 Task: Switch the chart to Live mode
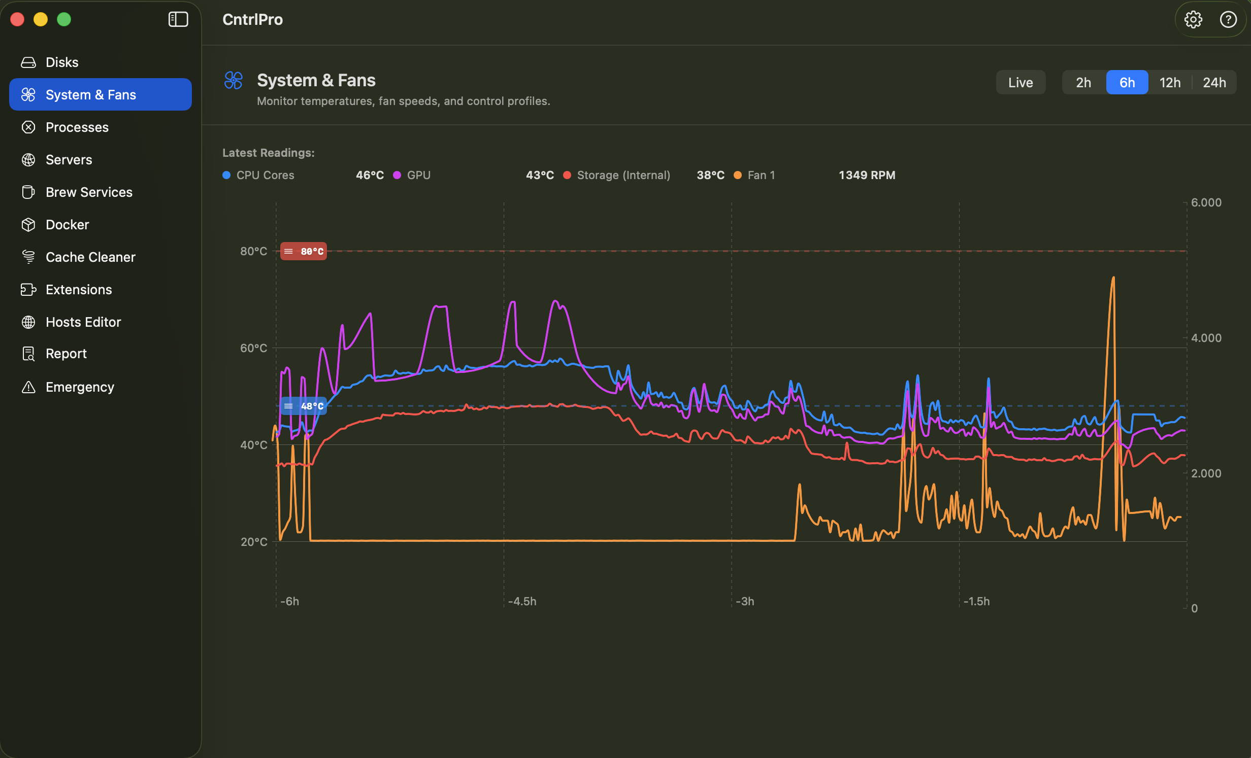click(1020, 83)
